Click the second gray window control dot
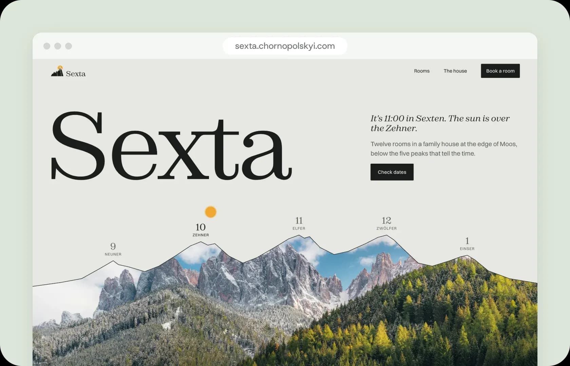 [x=58, y=46]
